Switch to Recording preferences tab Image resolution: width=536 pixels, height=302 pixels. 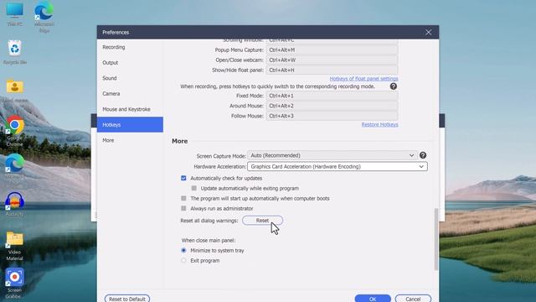pos(130,47)
